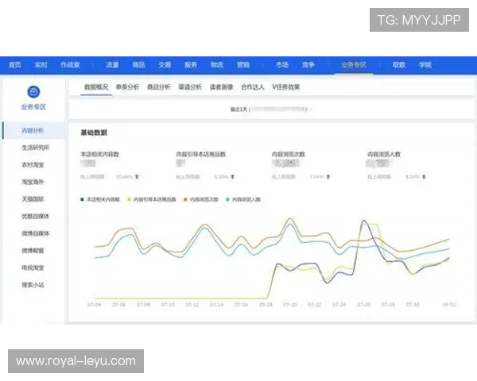Switch to the 数据概况 tab

pos(96,87)
